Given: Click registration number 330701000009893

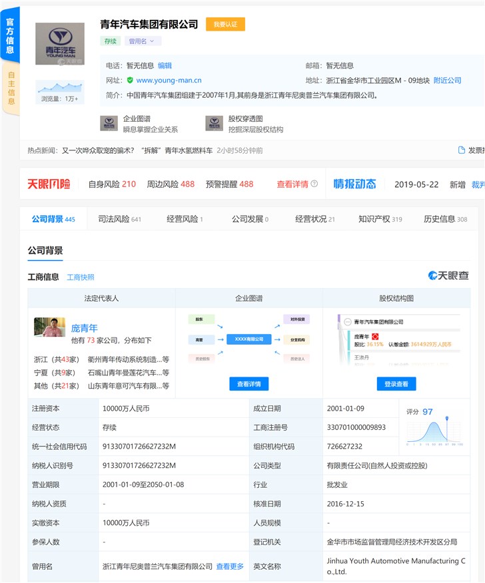Looking at the screenshot, I should (356, 427).
